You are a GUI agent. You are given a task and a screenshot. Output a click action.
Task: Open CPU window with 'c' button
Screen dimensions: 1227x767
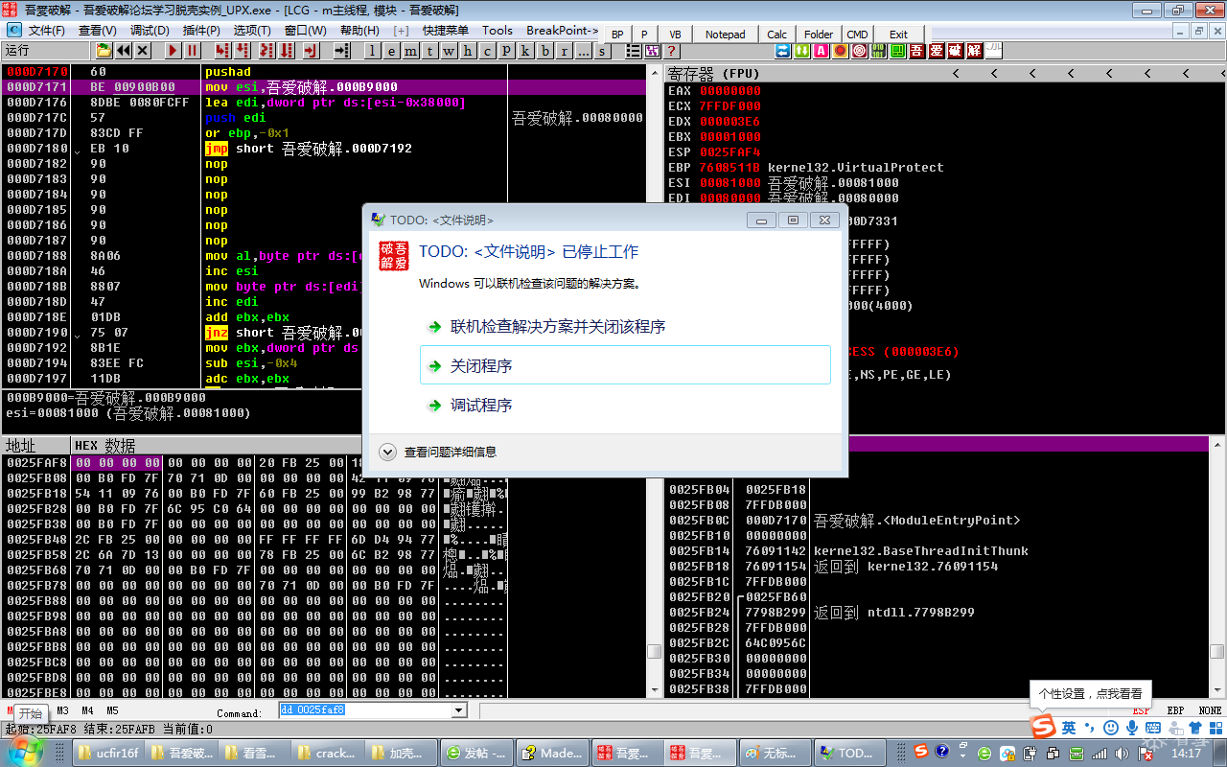[x=487, y=51]
